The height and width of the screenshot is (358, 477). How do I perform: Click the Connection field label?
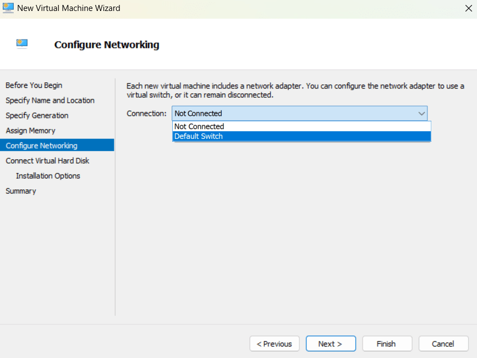click(x=146, y=114)
